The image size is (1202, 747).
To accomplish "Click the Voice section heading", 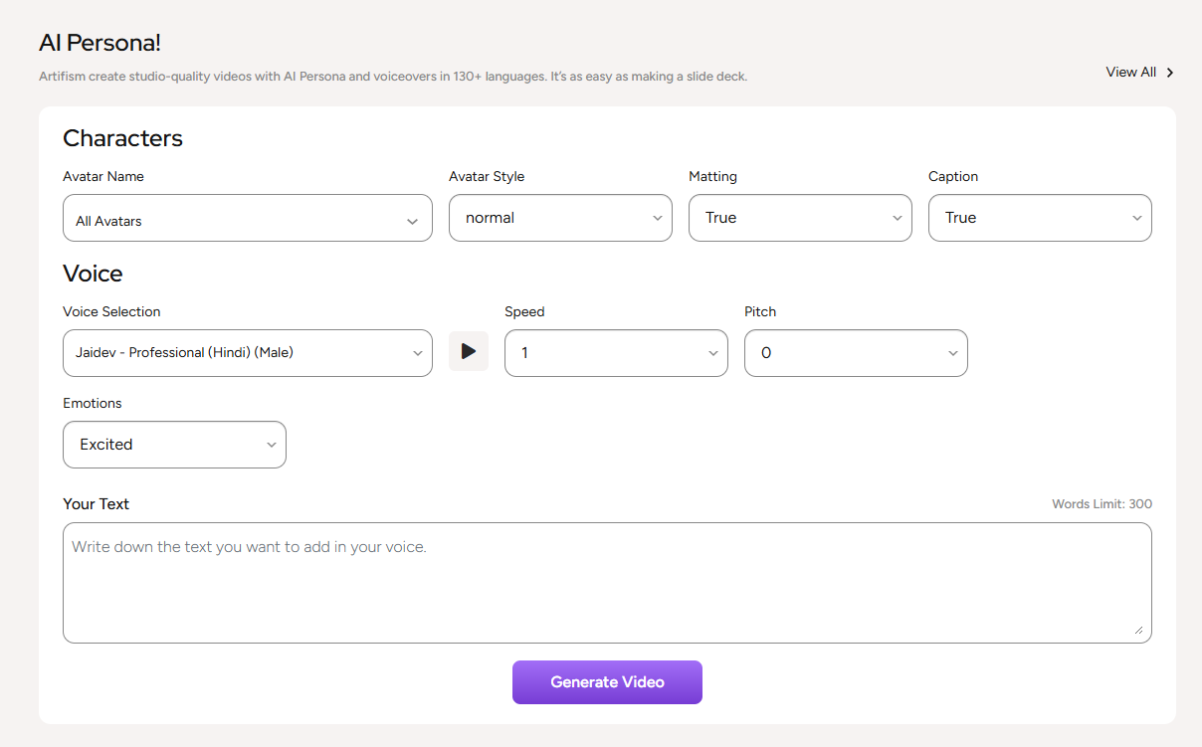I will [x=93, y=274].
